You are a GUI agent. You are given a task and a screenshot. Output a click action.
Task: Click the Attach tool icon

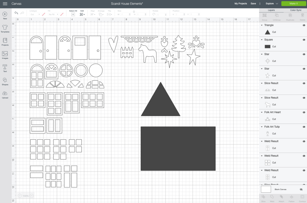(281, 197)
